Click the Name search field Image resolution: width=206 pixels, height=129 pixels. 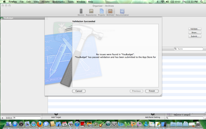188,49
